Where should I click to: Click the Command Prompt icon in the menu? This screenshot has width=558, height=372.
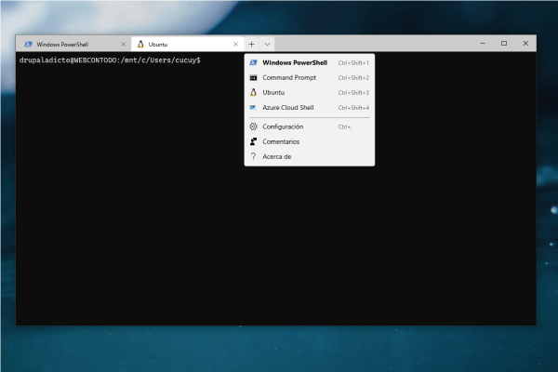coord(253,78)
